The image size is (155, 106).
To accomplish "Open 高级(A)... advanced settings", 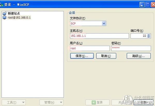I will point(139,56).
